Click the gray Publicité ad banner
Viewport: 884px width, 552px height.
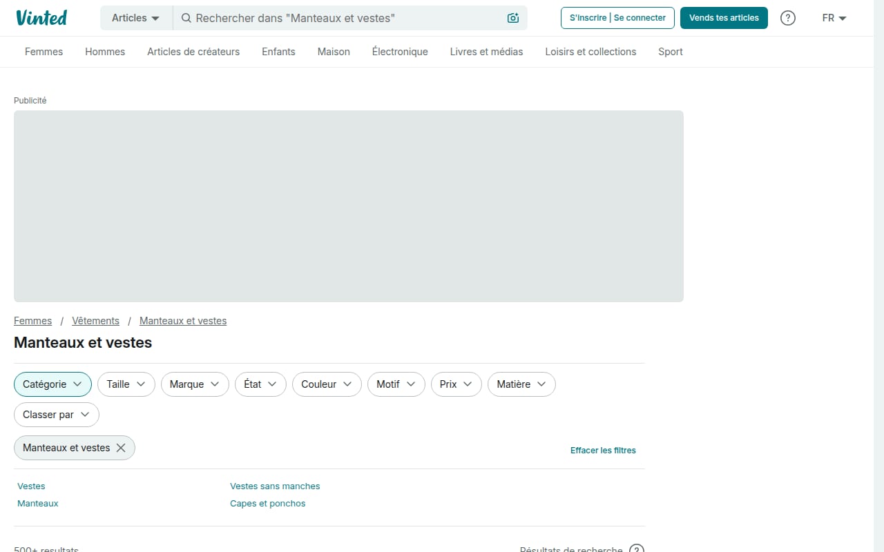pyautogui.click(x=349, y=206)
